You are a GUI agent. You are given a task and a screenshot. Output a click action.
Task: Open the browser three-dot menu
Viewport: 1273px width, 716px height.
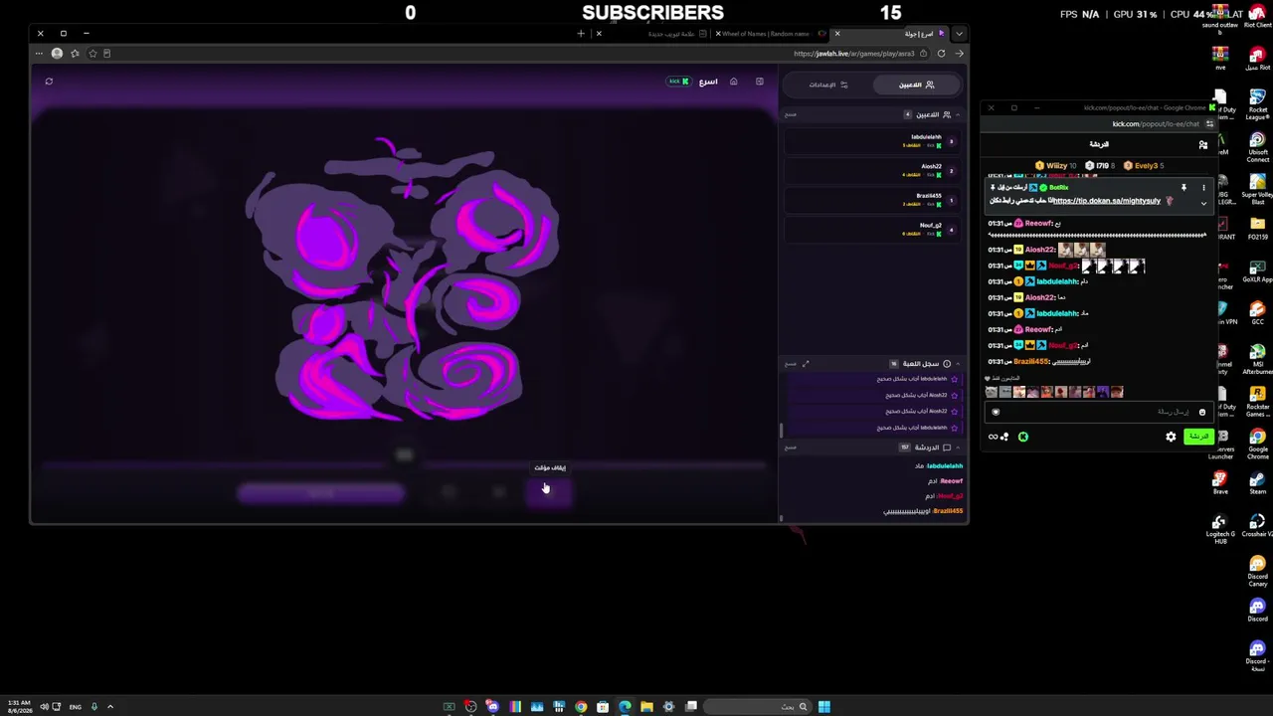click(41, 54)
